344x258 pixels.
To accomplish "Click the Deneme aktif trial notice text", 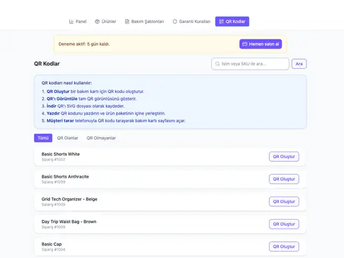I will (x=84, y=44).
